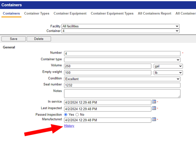Select No for Passed inspection
196x143 pixels.
pyautogui.click(x=77, y=115)
